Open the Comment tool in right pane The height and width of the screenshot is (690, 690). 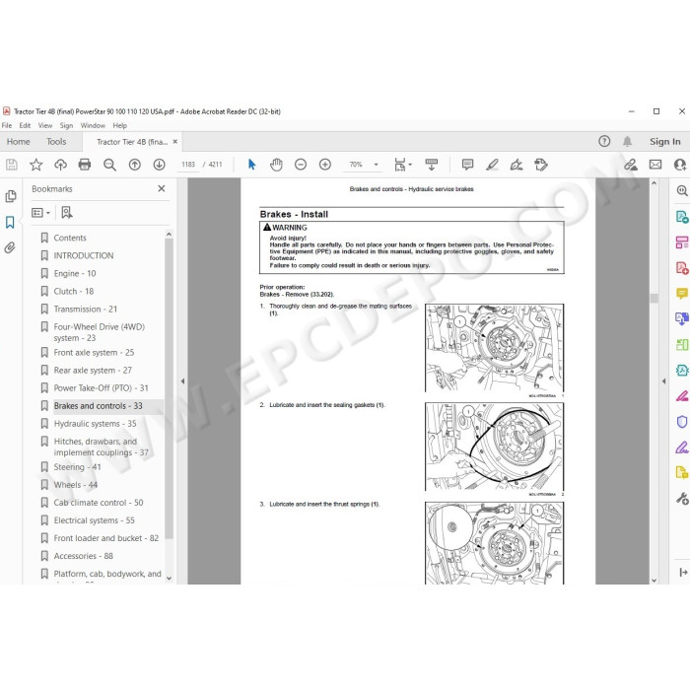pos(682,294)
